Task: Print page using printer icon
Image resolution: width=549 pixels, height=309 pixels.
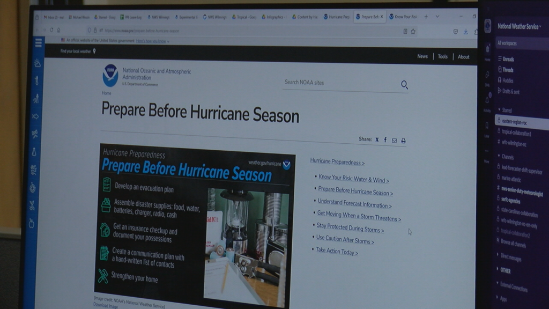Action: point(403,141)
